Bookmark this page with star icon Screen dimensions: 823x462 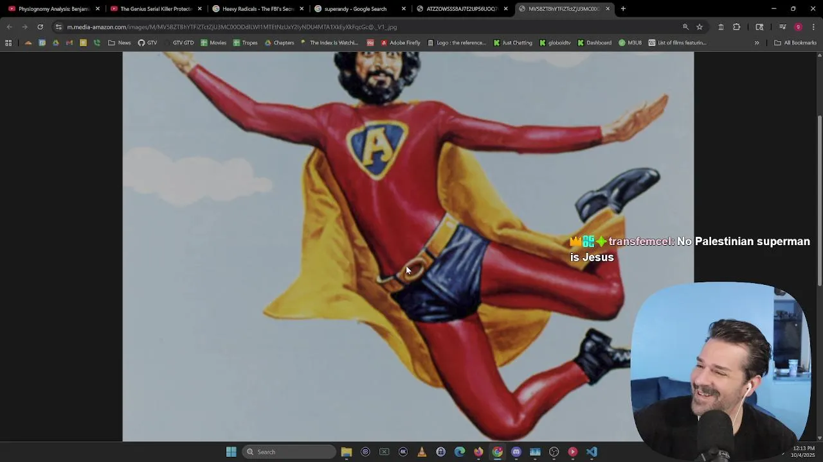tap(700, 27)
